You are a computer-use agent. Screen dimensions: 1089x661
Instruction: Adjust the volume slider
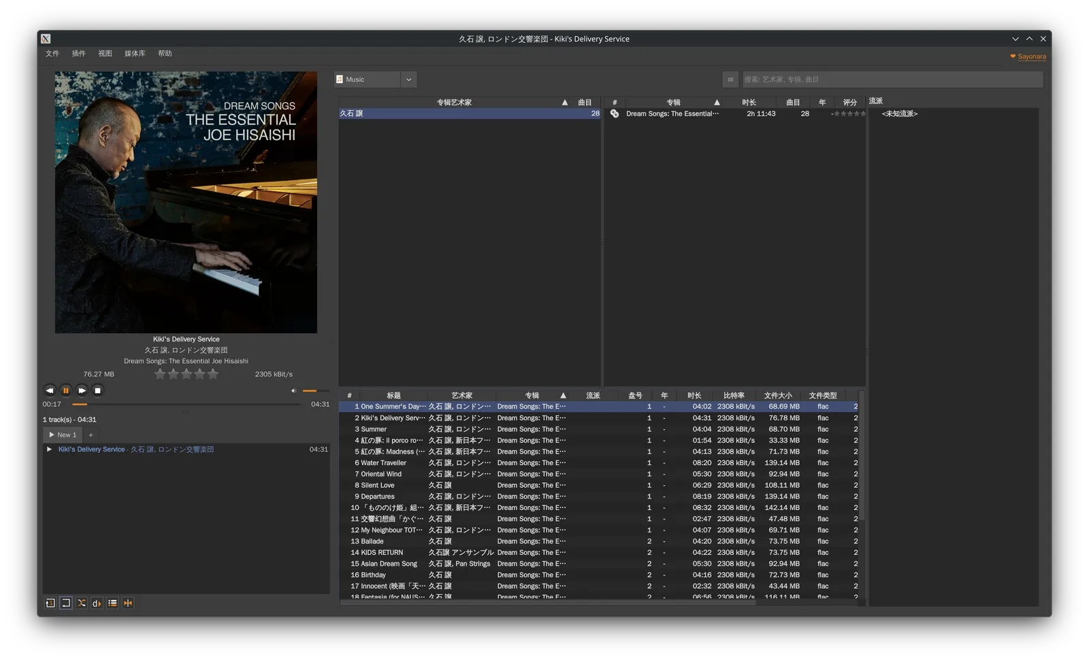[x=315, y=390]
